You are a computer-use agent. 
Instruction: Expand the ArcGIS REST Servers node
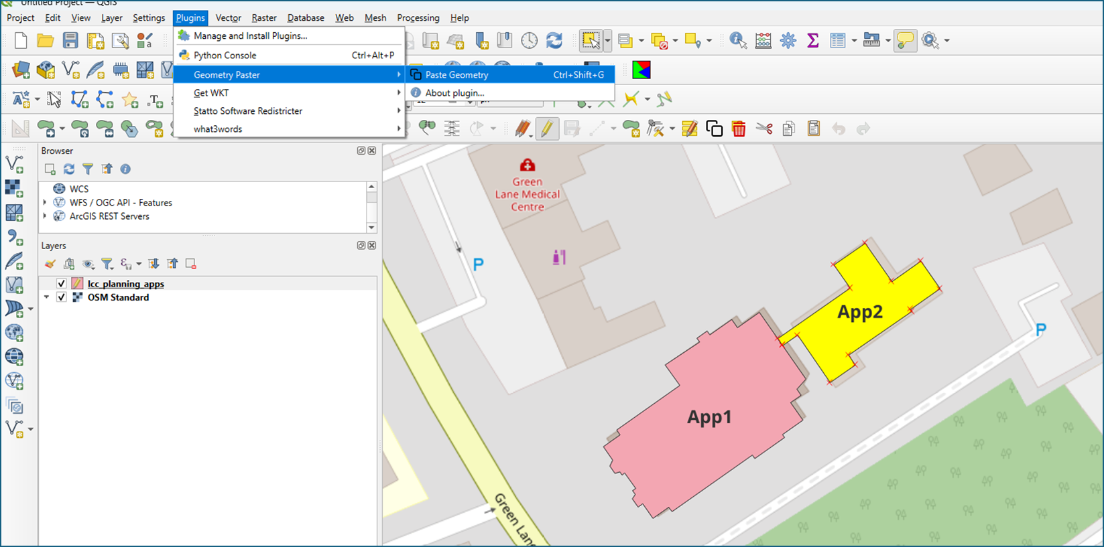[x=45, y=216]
